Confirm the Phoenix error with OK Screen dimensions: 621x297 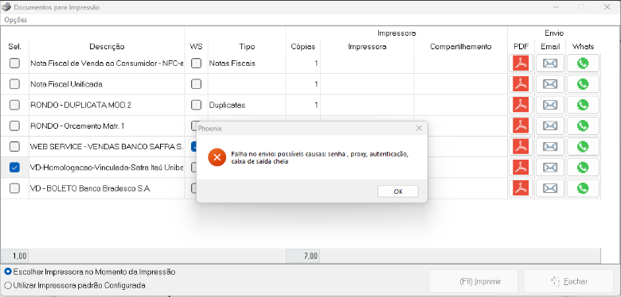click(x=398, y=191)
